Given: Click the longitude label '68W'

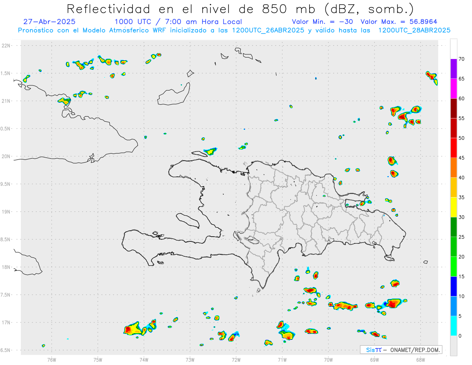Looking at the screenshot, I should tap(420, 359).
